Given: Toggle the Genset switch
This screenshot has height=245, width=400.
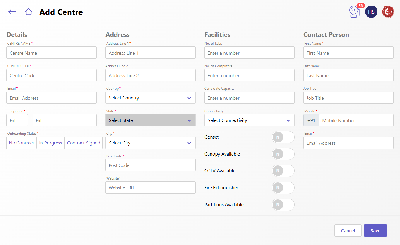Looking at the screenshot, I should (x=283, y=137).
